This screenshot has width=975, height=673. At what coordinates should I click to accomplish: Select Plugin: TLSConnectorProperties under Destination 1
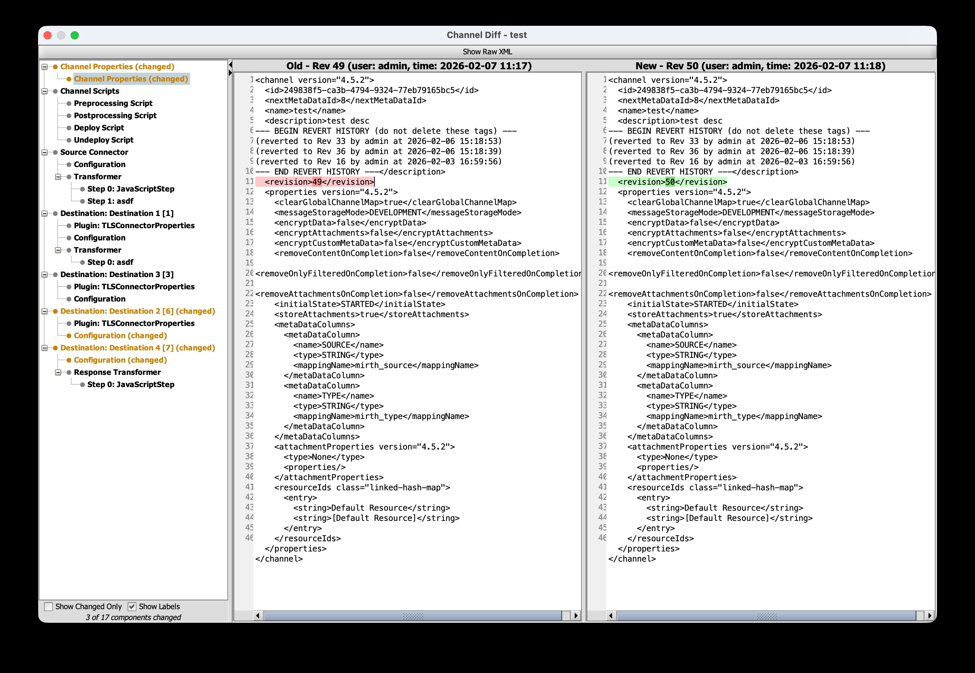[134, 225]
